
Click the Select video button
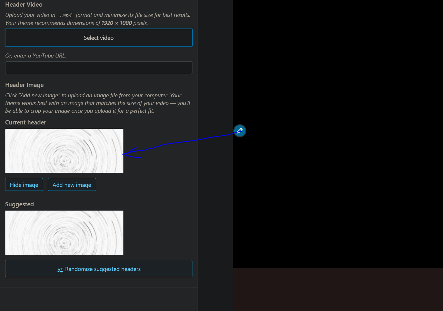[x=99, y=38]
